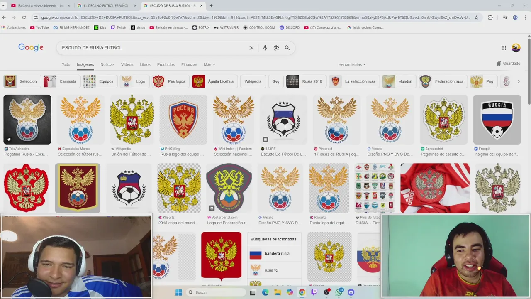Open the YouTube bookmark

click(39, 28)
